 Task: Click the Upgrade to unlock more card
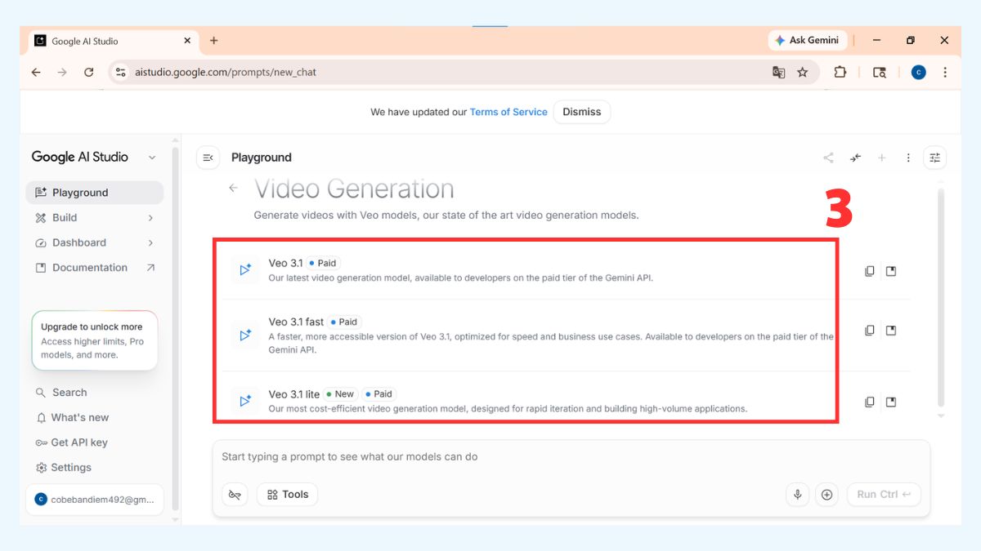pyautogui.click(x=95, y=340)
